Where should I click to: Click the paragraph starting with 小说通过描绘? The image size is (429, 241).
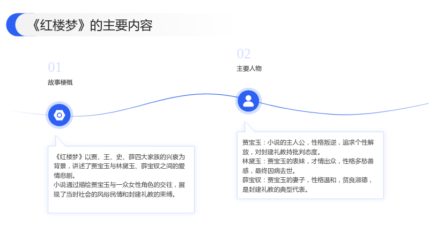119,190
